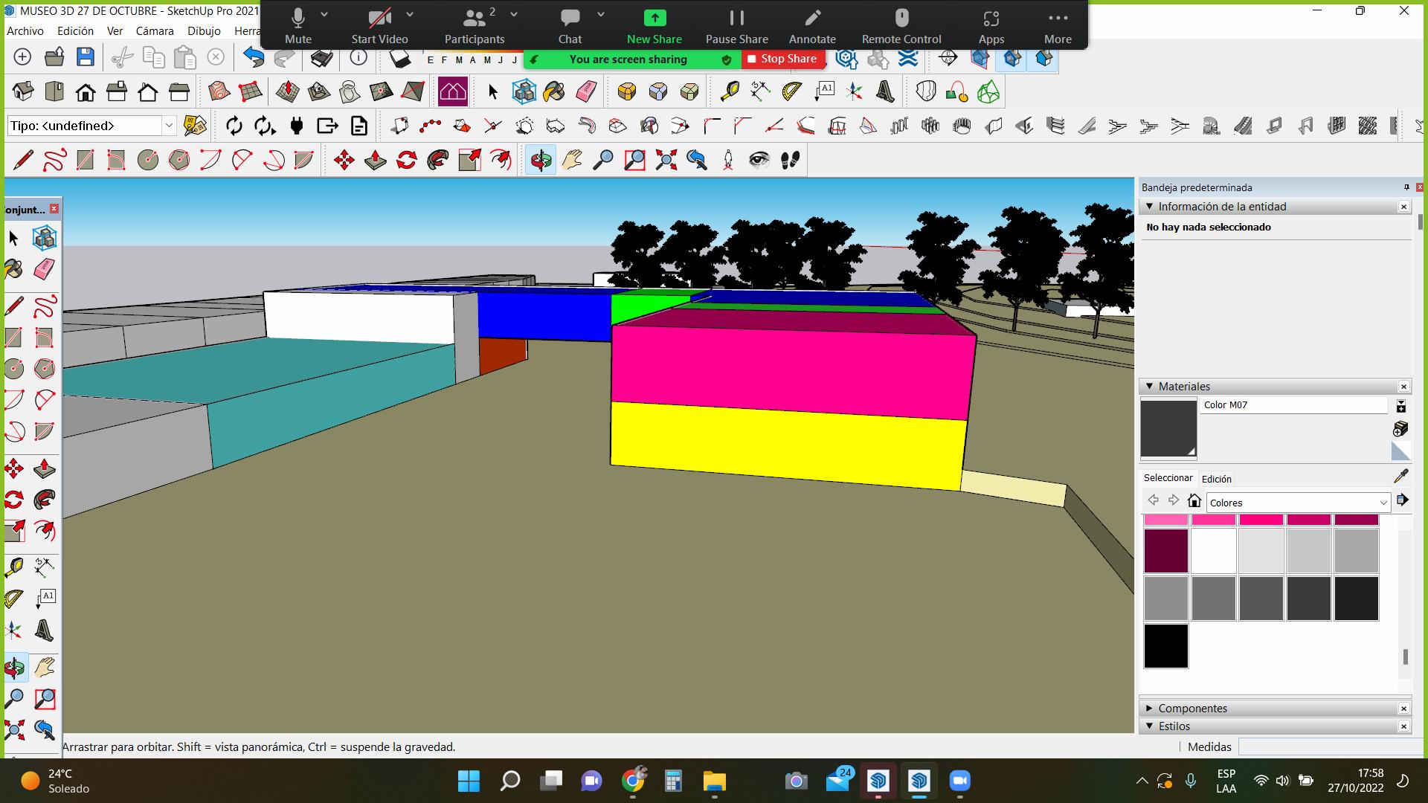Activate the Push/Pull tool
1428x803 pixels.
tap(375, 160)
